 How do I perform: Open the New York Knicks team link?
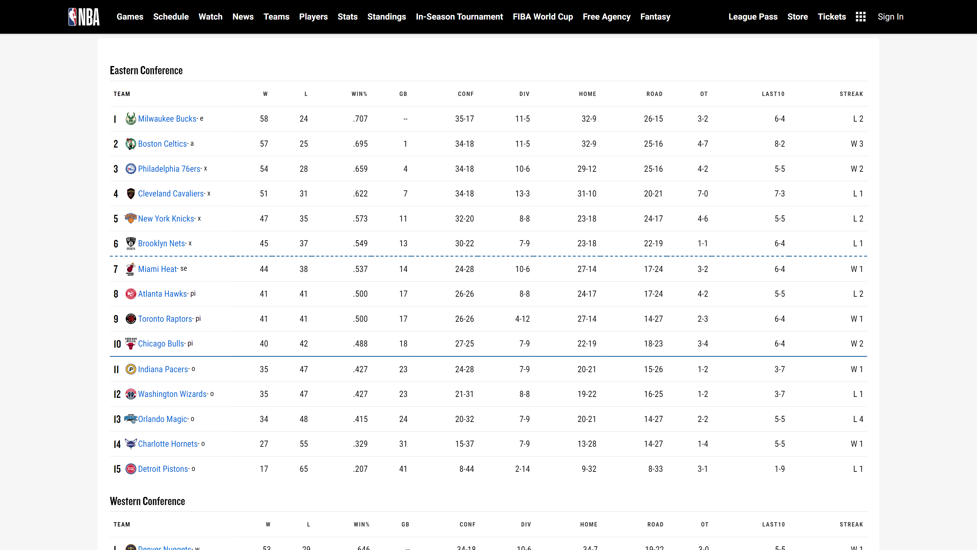166,219
